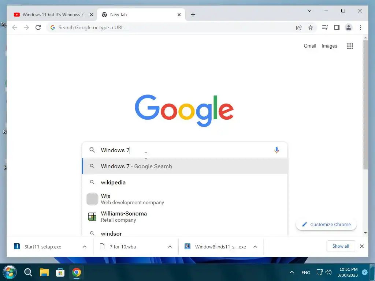Close the YouTube Windows 11 tab
The image size is (375, 281).
coord(91,15)
